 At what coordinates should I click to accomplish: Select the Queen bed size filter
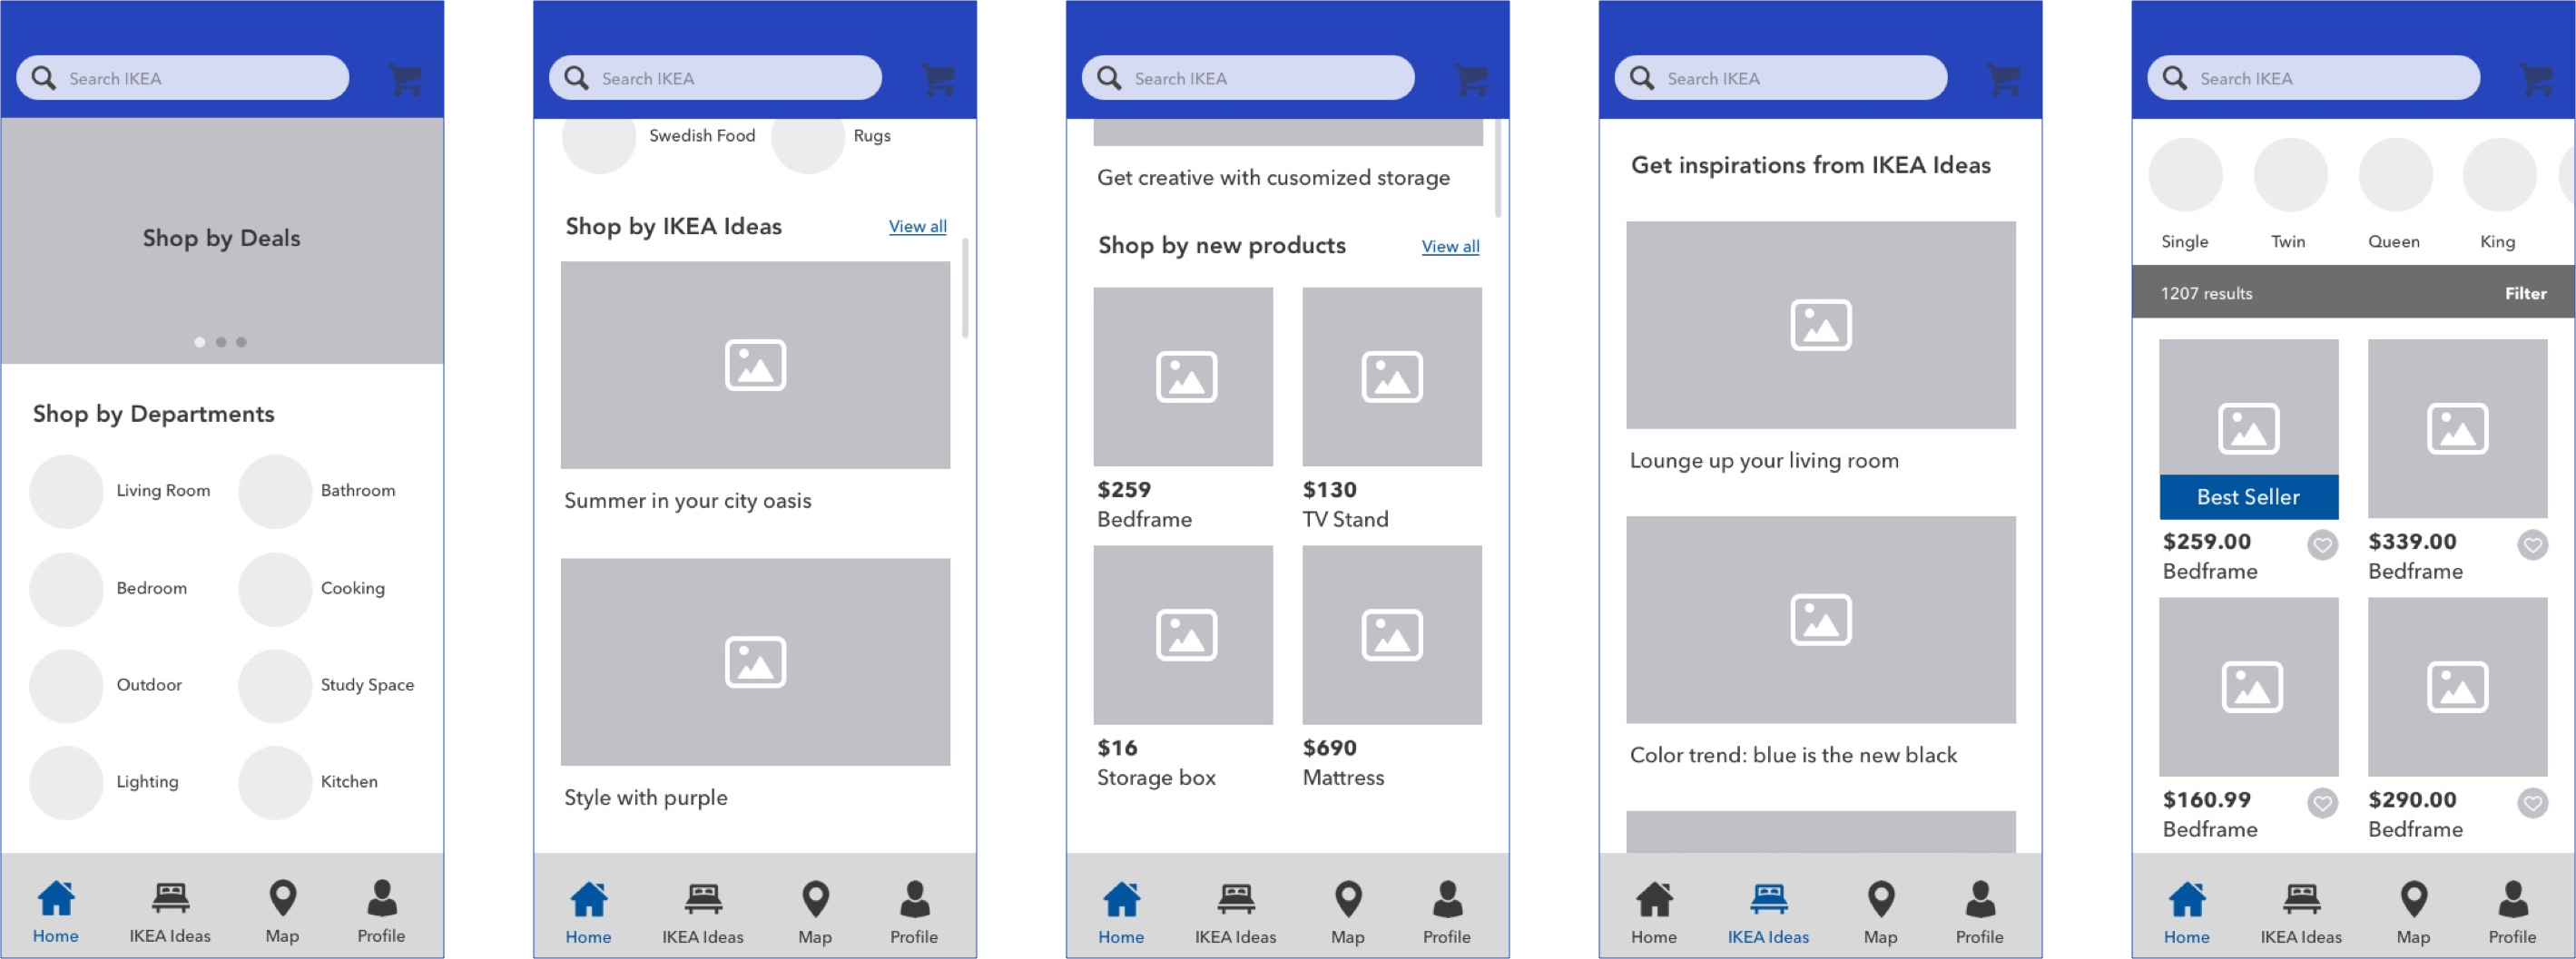pos(2394,176)
